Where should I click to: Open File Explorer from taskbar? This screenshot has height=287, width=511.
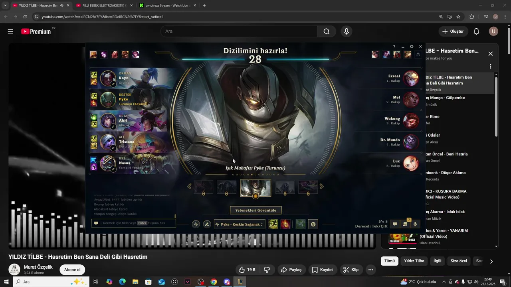point(135,282)
